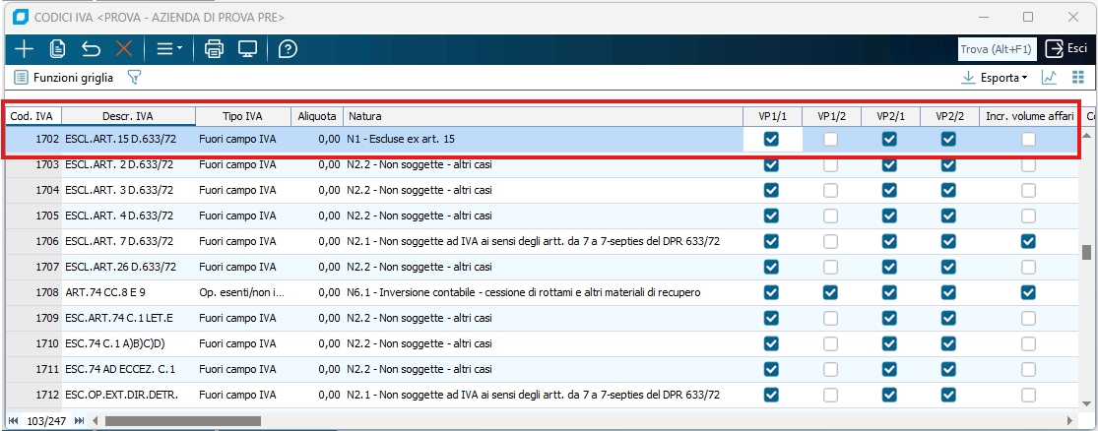
Task: Toggle Incr. volume affari checkbox for code 1702
Action: (1028, 139)
